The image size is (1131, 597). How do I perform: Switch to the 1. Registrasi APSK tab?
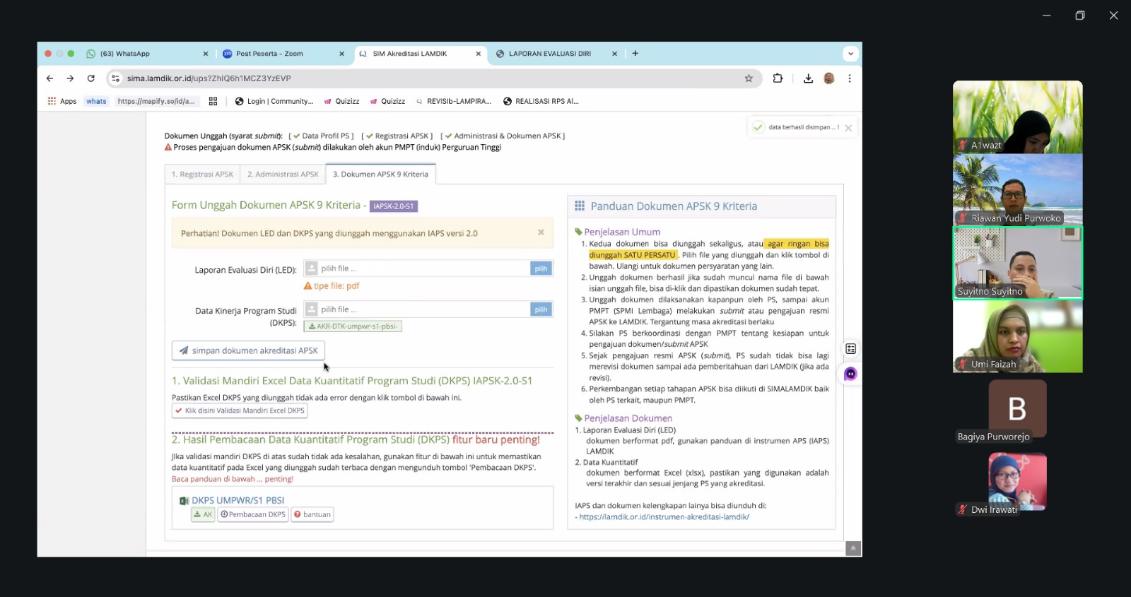pyautogui.click(x=202, y=175)
